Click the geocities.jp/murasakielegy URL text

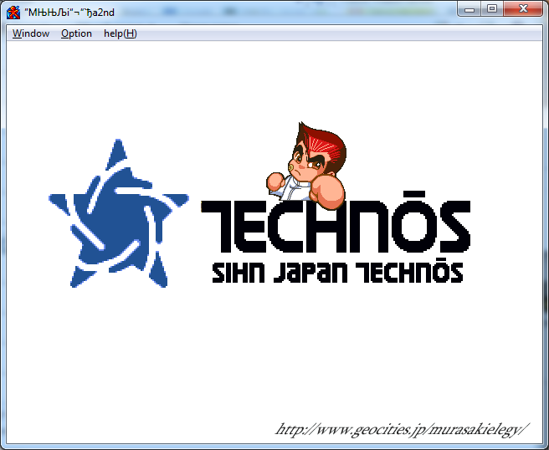tap(402, 429)
